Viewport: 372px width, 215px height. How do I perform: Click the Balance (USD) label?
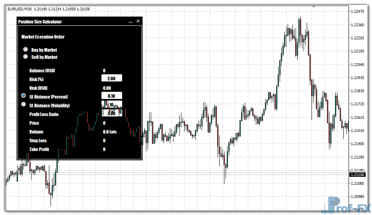(42, 70)
